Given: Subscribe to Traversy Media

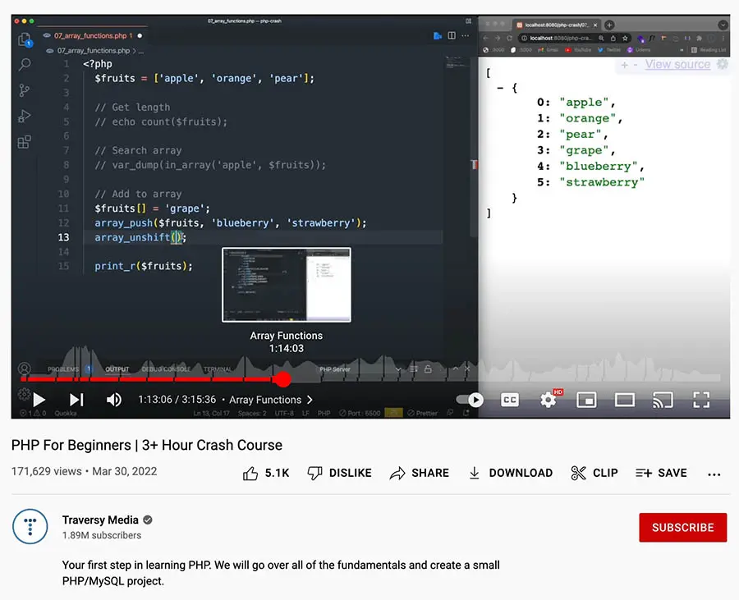Looking at the screenshot, I should [x=682, y=528].
